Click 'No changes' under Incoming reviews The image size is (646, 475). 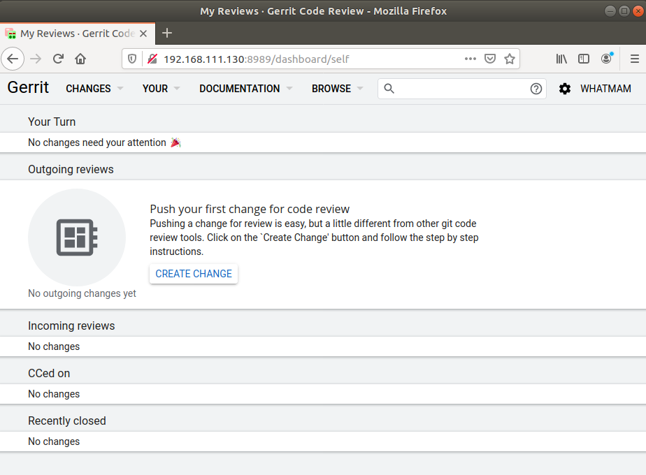pyautogui.click(x=54, y=346)
